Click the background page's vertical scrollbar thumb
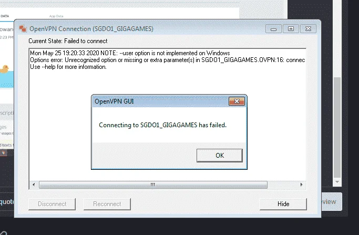 tap(337, 127)
